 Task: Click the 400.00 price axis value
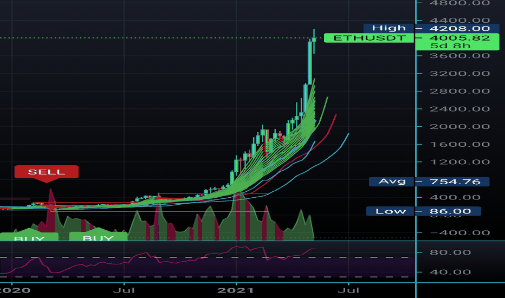click(x=459, y=197)
